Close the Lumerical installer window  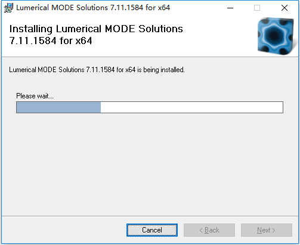[284, 8]
